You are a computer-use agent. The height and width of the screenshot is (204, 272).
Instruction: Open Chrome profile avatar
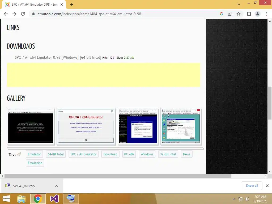258,14
